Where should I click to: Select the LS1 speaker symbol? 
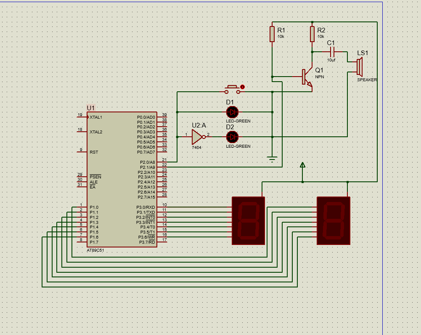click(360, 67)
